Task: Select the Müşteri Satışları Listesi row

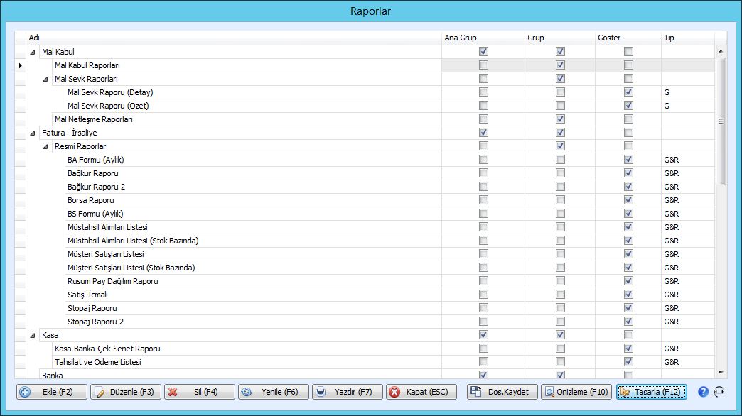Action: (x=365, y=254)
